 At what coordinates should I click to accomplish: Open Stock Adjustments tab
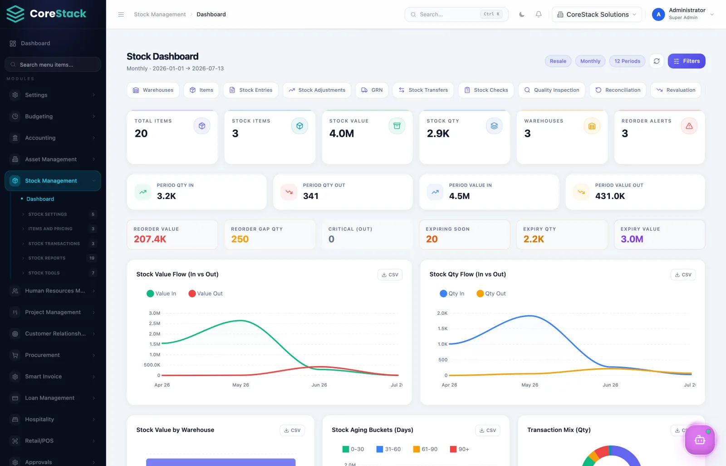[x=317, y=90]
